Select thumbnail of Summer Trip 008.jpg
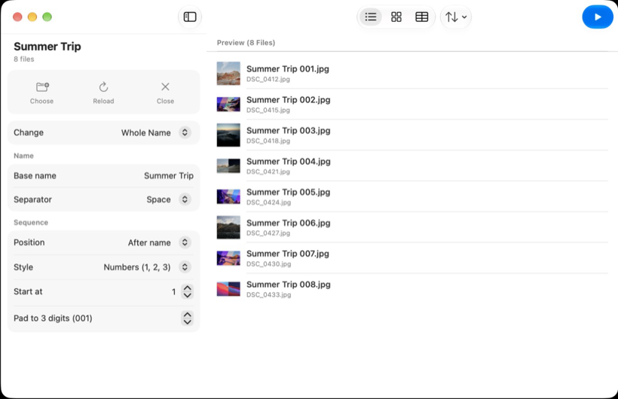 (228, 289)
